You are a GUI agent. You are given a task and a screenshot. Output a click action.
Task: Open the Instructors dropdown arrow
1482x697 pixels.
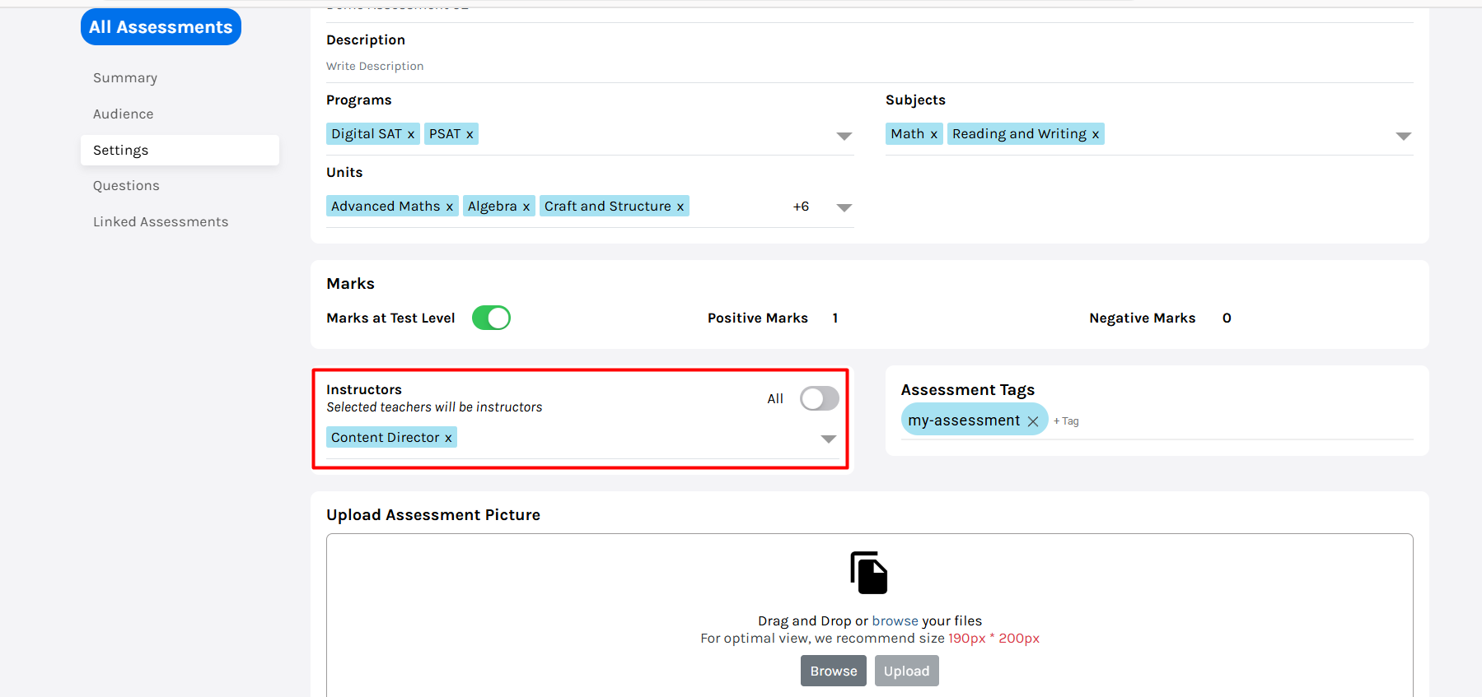click(x=828, y=439)
